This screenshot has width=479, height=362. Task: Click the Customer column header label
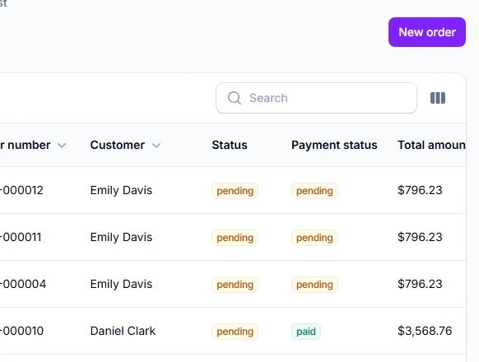[x=118, y=145]
